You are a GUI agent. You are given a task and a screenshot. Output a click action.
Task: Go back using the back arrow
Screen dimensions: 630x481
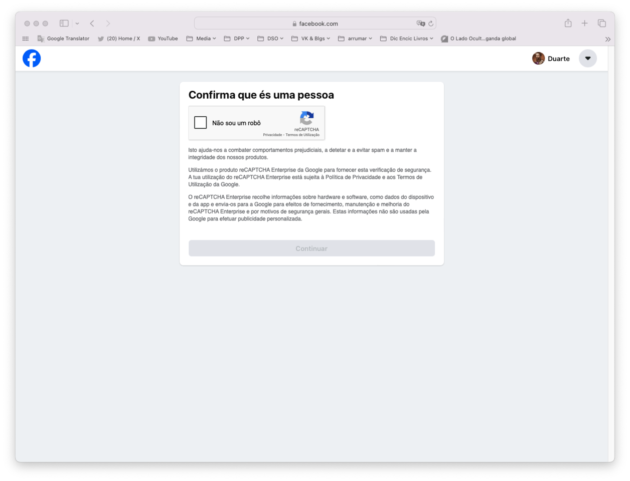tap(92, 24)
